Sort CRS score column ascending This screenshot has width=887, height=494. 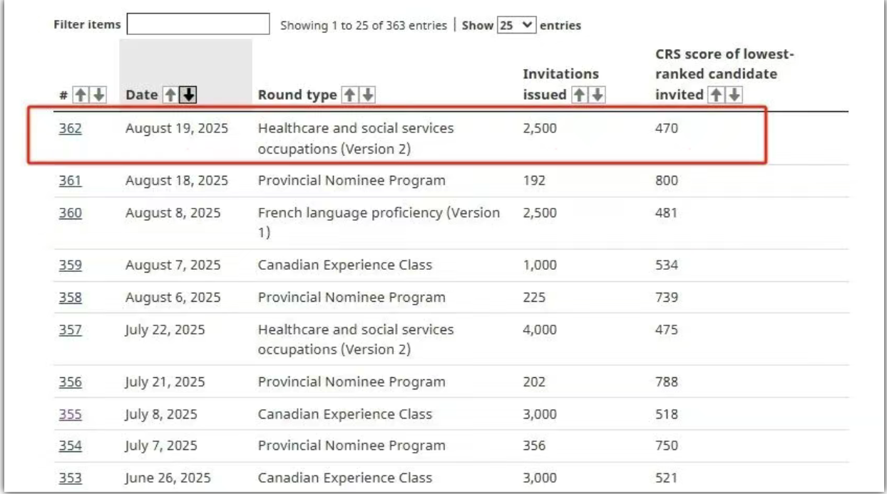pyautogui.click(x=717, y=95)
